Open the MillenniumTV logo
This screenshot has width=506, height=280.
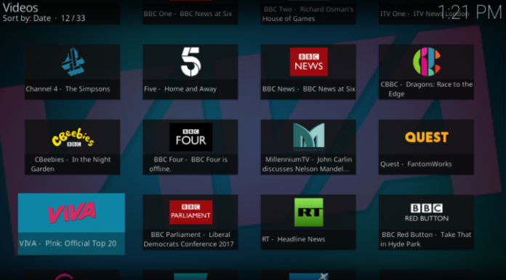[308, 137]
